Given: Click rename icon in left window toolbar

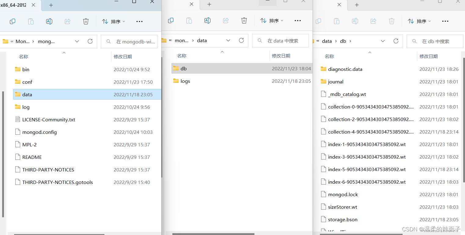Looking at the screenshot, I should (49, 21).
